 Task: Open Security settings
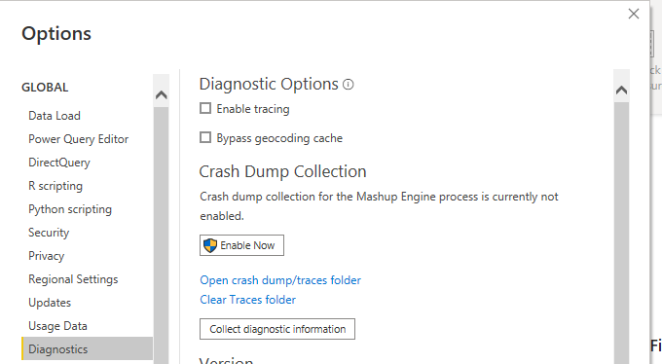pyautogui.click(x=49, y=233)
